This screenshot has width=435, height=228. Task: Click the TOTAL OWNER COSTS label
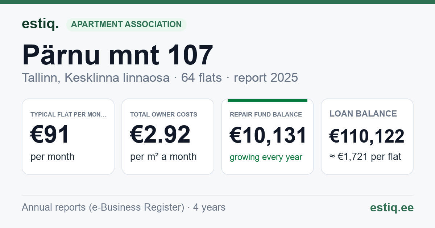tap(164, 114)
